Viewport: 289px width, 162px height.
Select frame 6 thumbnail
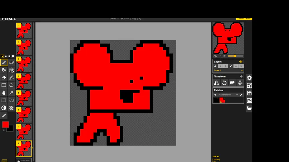point(24,115)
